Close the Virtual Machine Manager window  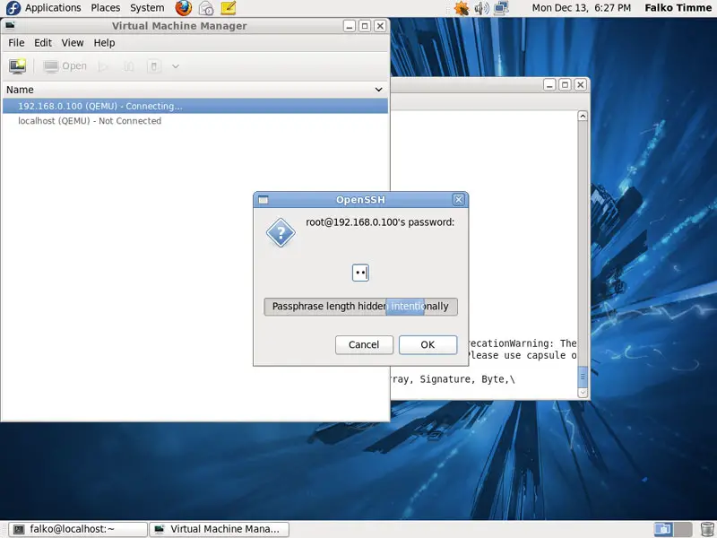(x=380, y=26)
